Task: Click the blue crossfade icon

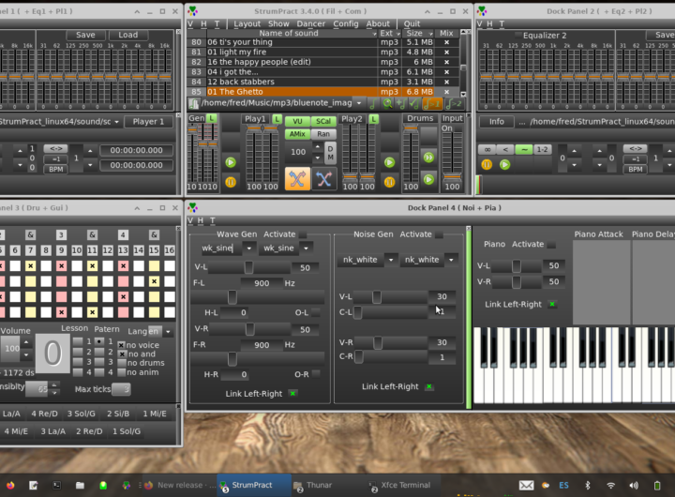Action: (324, 179)
